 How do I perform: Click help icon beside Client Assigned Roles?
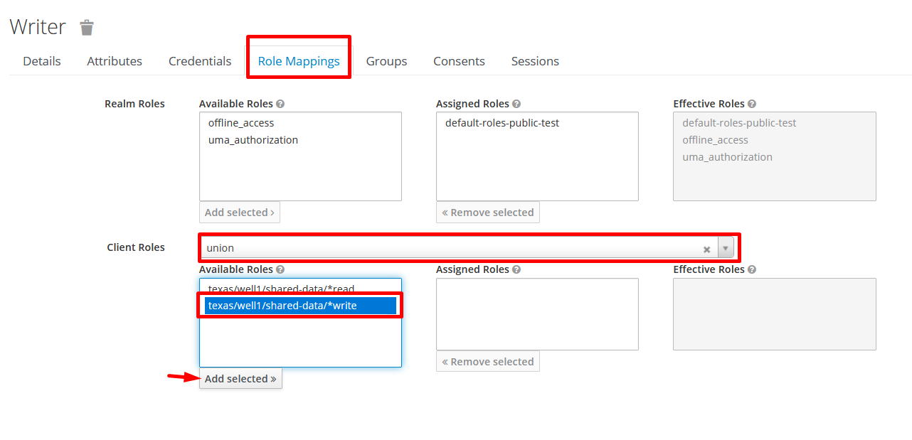click(x=516, y=269)
